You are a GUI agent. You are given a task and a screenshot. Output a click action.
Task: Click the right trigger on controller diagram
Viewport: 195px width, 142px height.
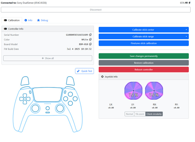point(70,81)
